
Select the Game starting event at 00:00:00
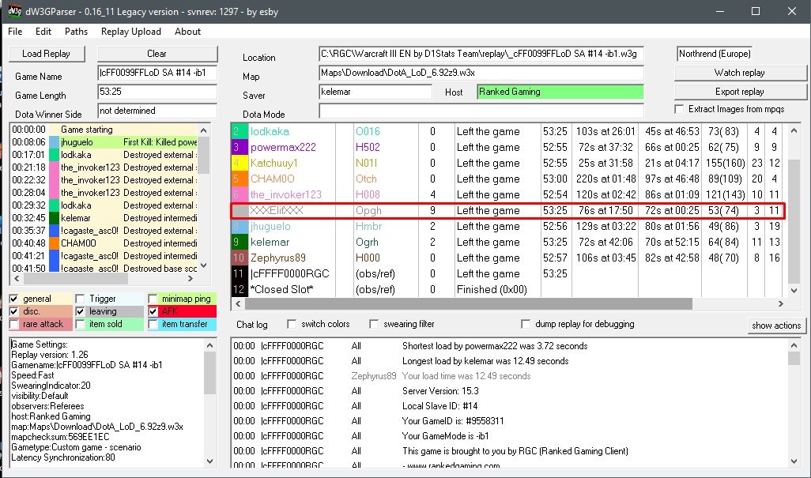104,130
